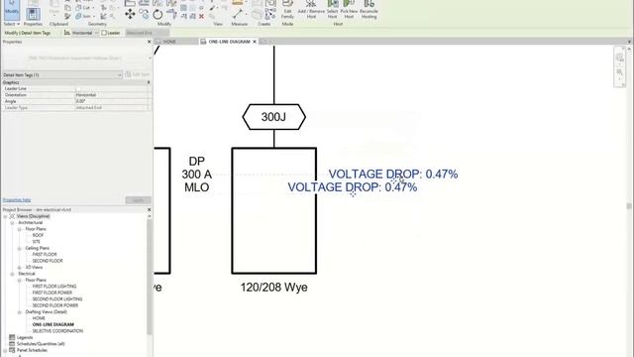The width and height of the screenshot is (634, 357).
Task: Toggle the Leader Line checkbox in Properties
Action: (78, 88)
